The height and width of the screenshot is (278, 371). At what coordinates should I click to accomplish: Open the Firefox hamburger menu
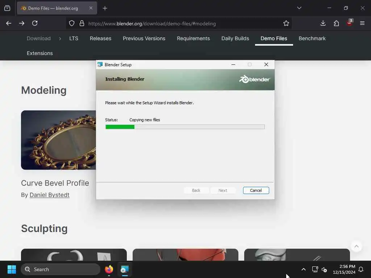362,23
